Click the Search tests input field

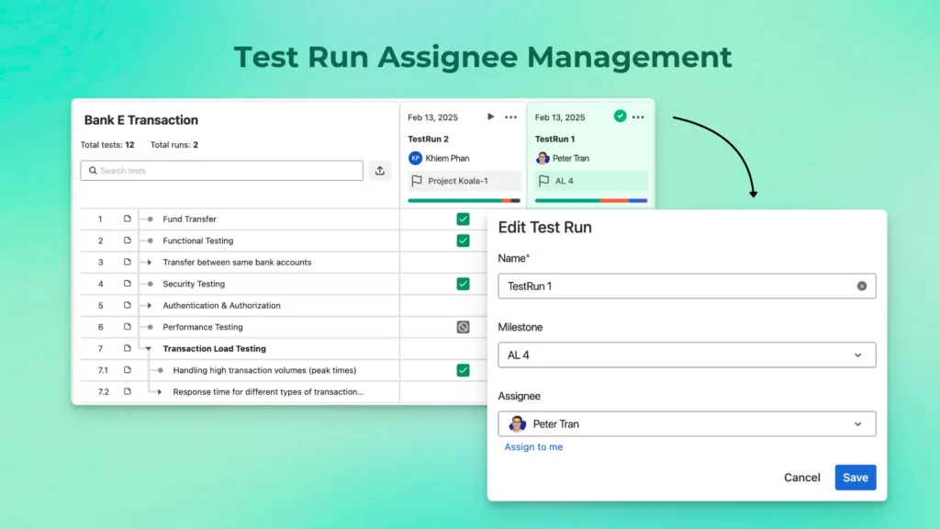tap(222, 170)
